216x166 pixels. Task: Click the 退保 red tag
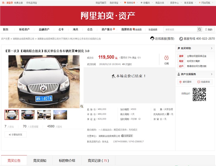pyautogui.click(x=181, y=56)
